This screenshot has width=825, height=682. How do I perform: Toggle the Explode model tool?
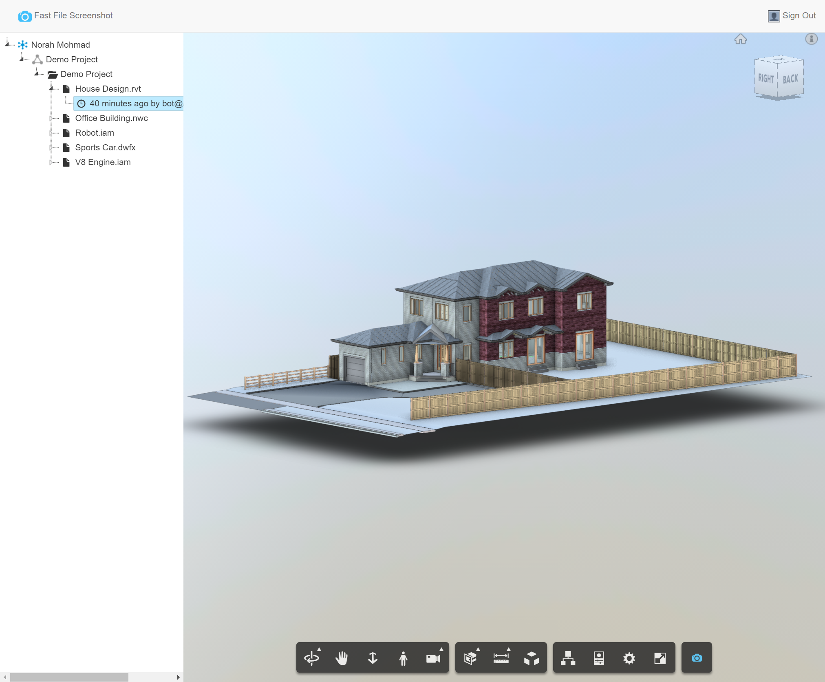tap(532, 658)
